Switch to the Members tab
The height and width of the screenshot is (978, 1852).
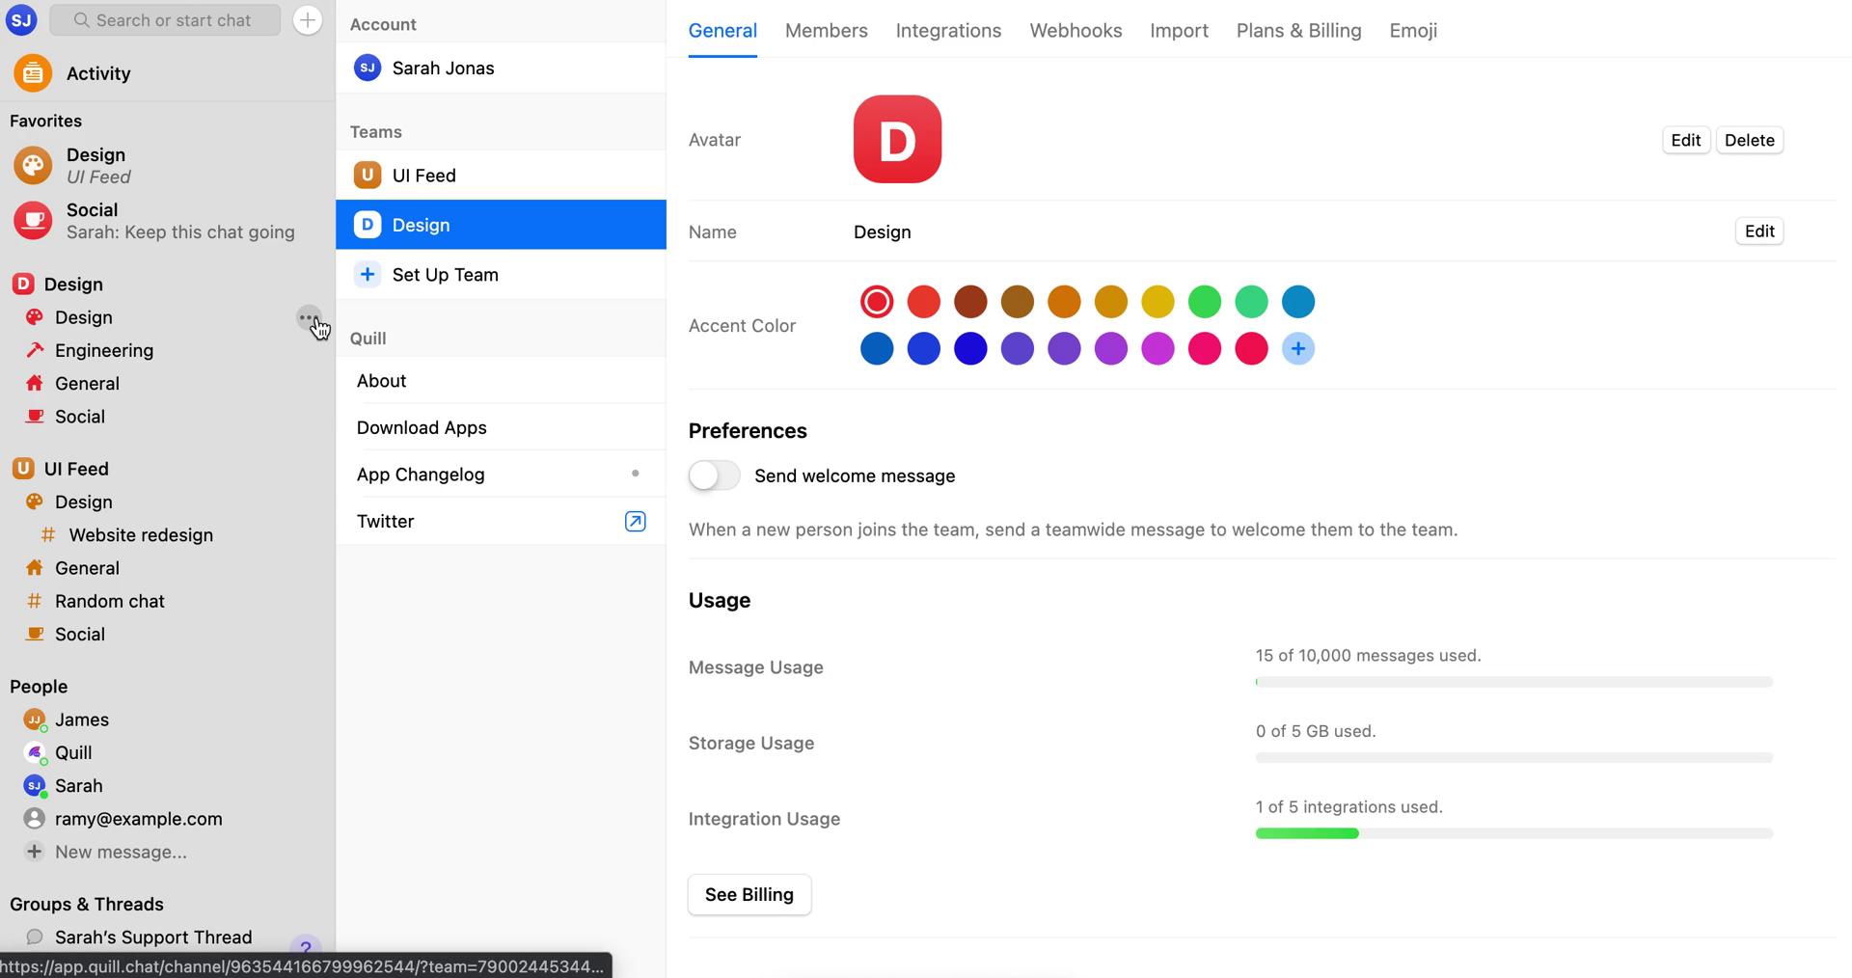coord(827,30)
